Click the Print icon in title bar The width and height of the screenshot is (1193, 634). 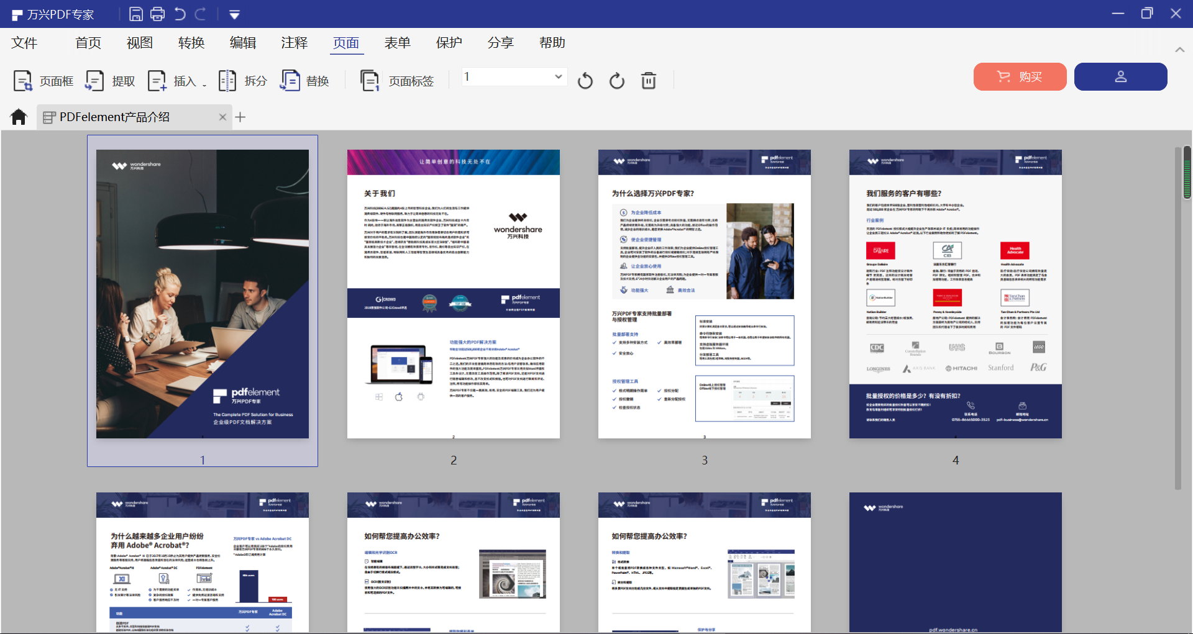(x=158, y=14)
